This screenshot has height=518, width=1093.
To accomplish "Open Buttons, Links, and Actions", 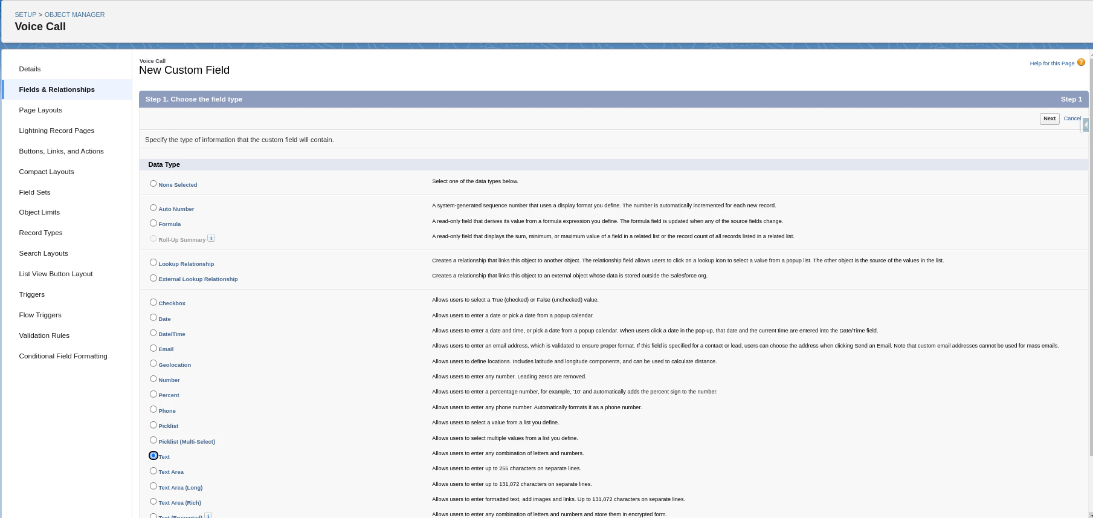I will [x=66, y=151].
